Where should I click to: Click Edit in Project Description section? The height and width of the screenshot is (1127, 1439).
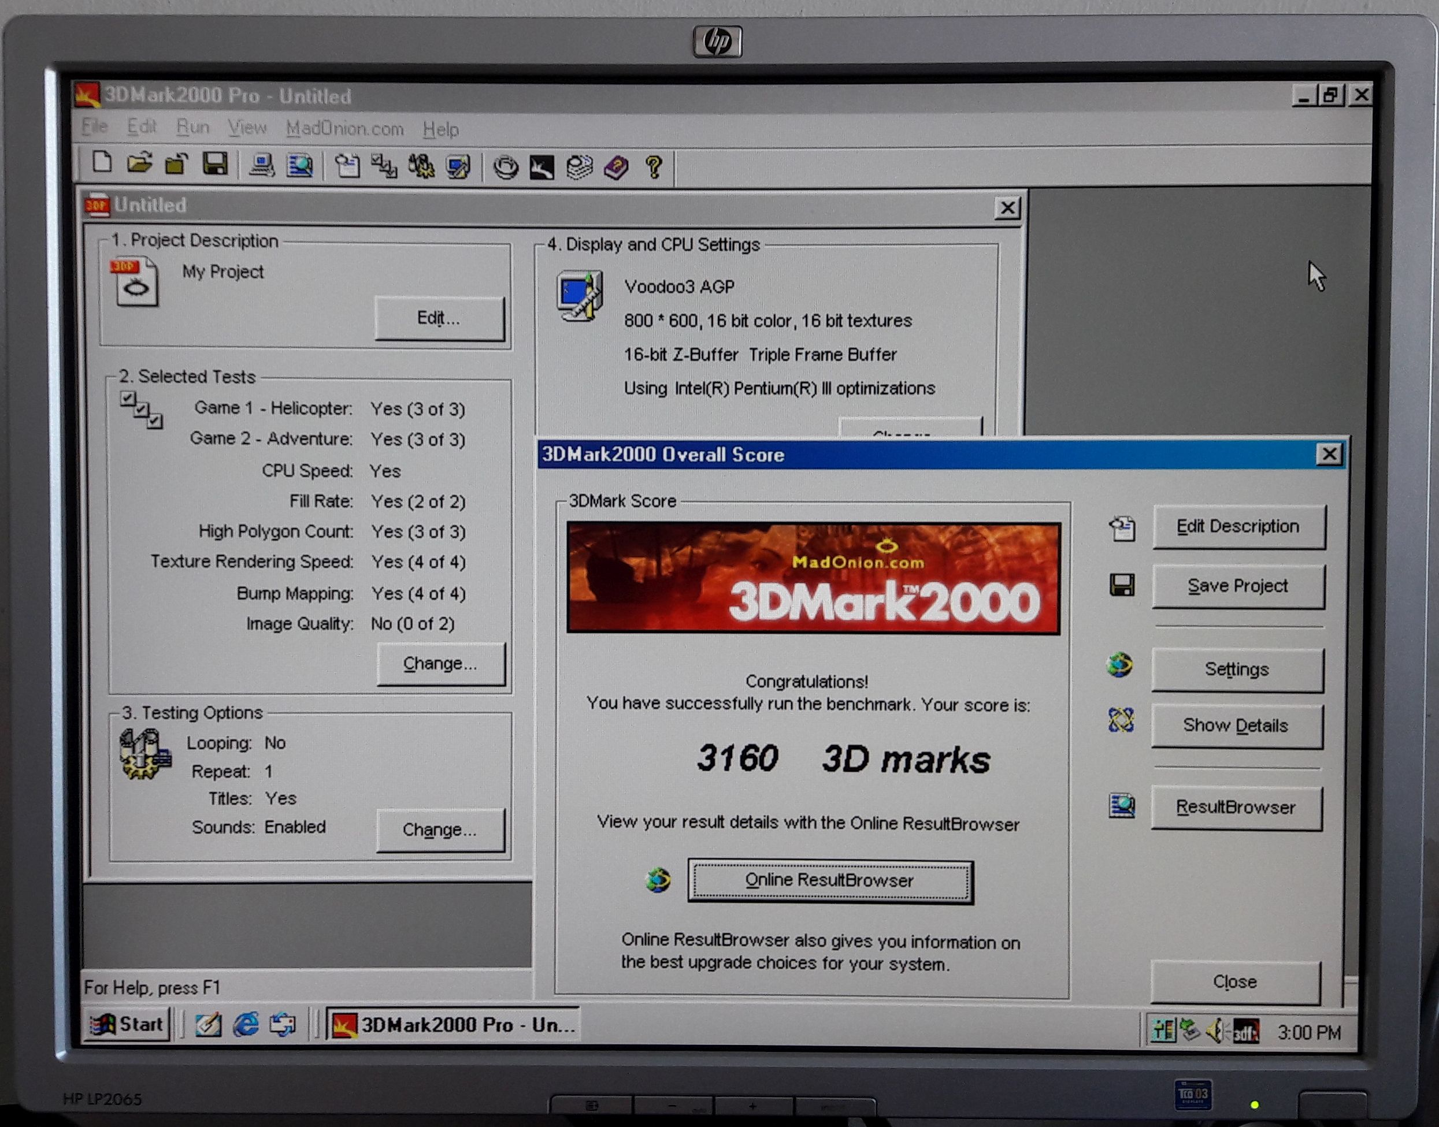tap(439, 318)
